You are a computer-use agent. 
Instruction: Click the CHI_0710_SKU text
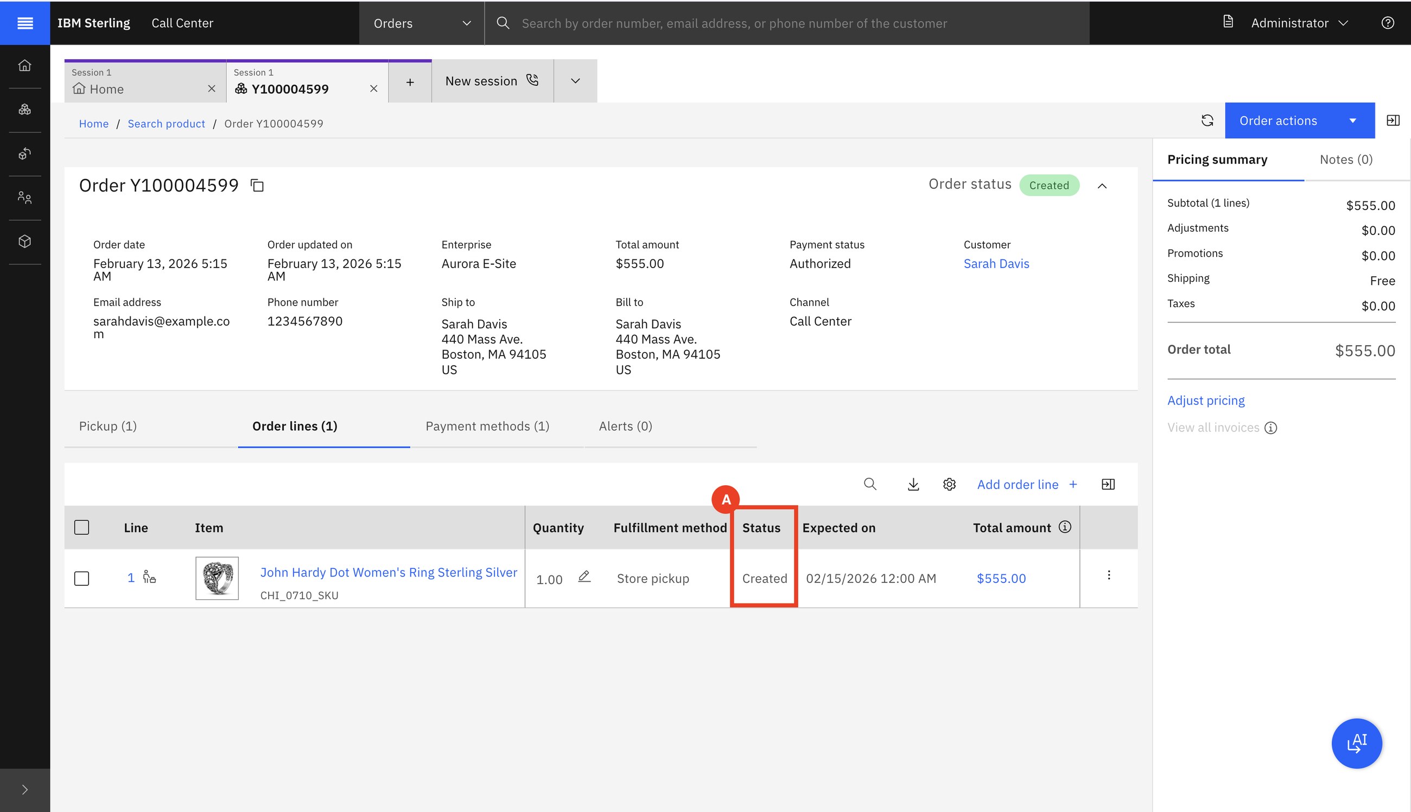click(299, 595)
